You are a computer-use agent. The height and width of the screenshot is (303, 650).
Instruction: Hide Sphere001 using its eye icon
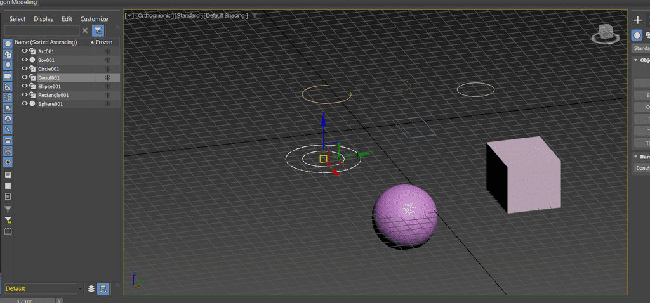(25, 104)
